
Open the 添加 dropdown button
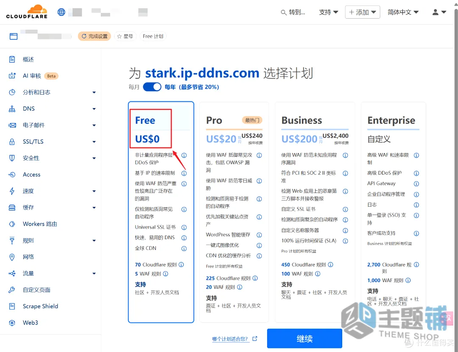point(363,12)
